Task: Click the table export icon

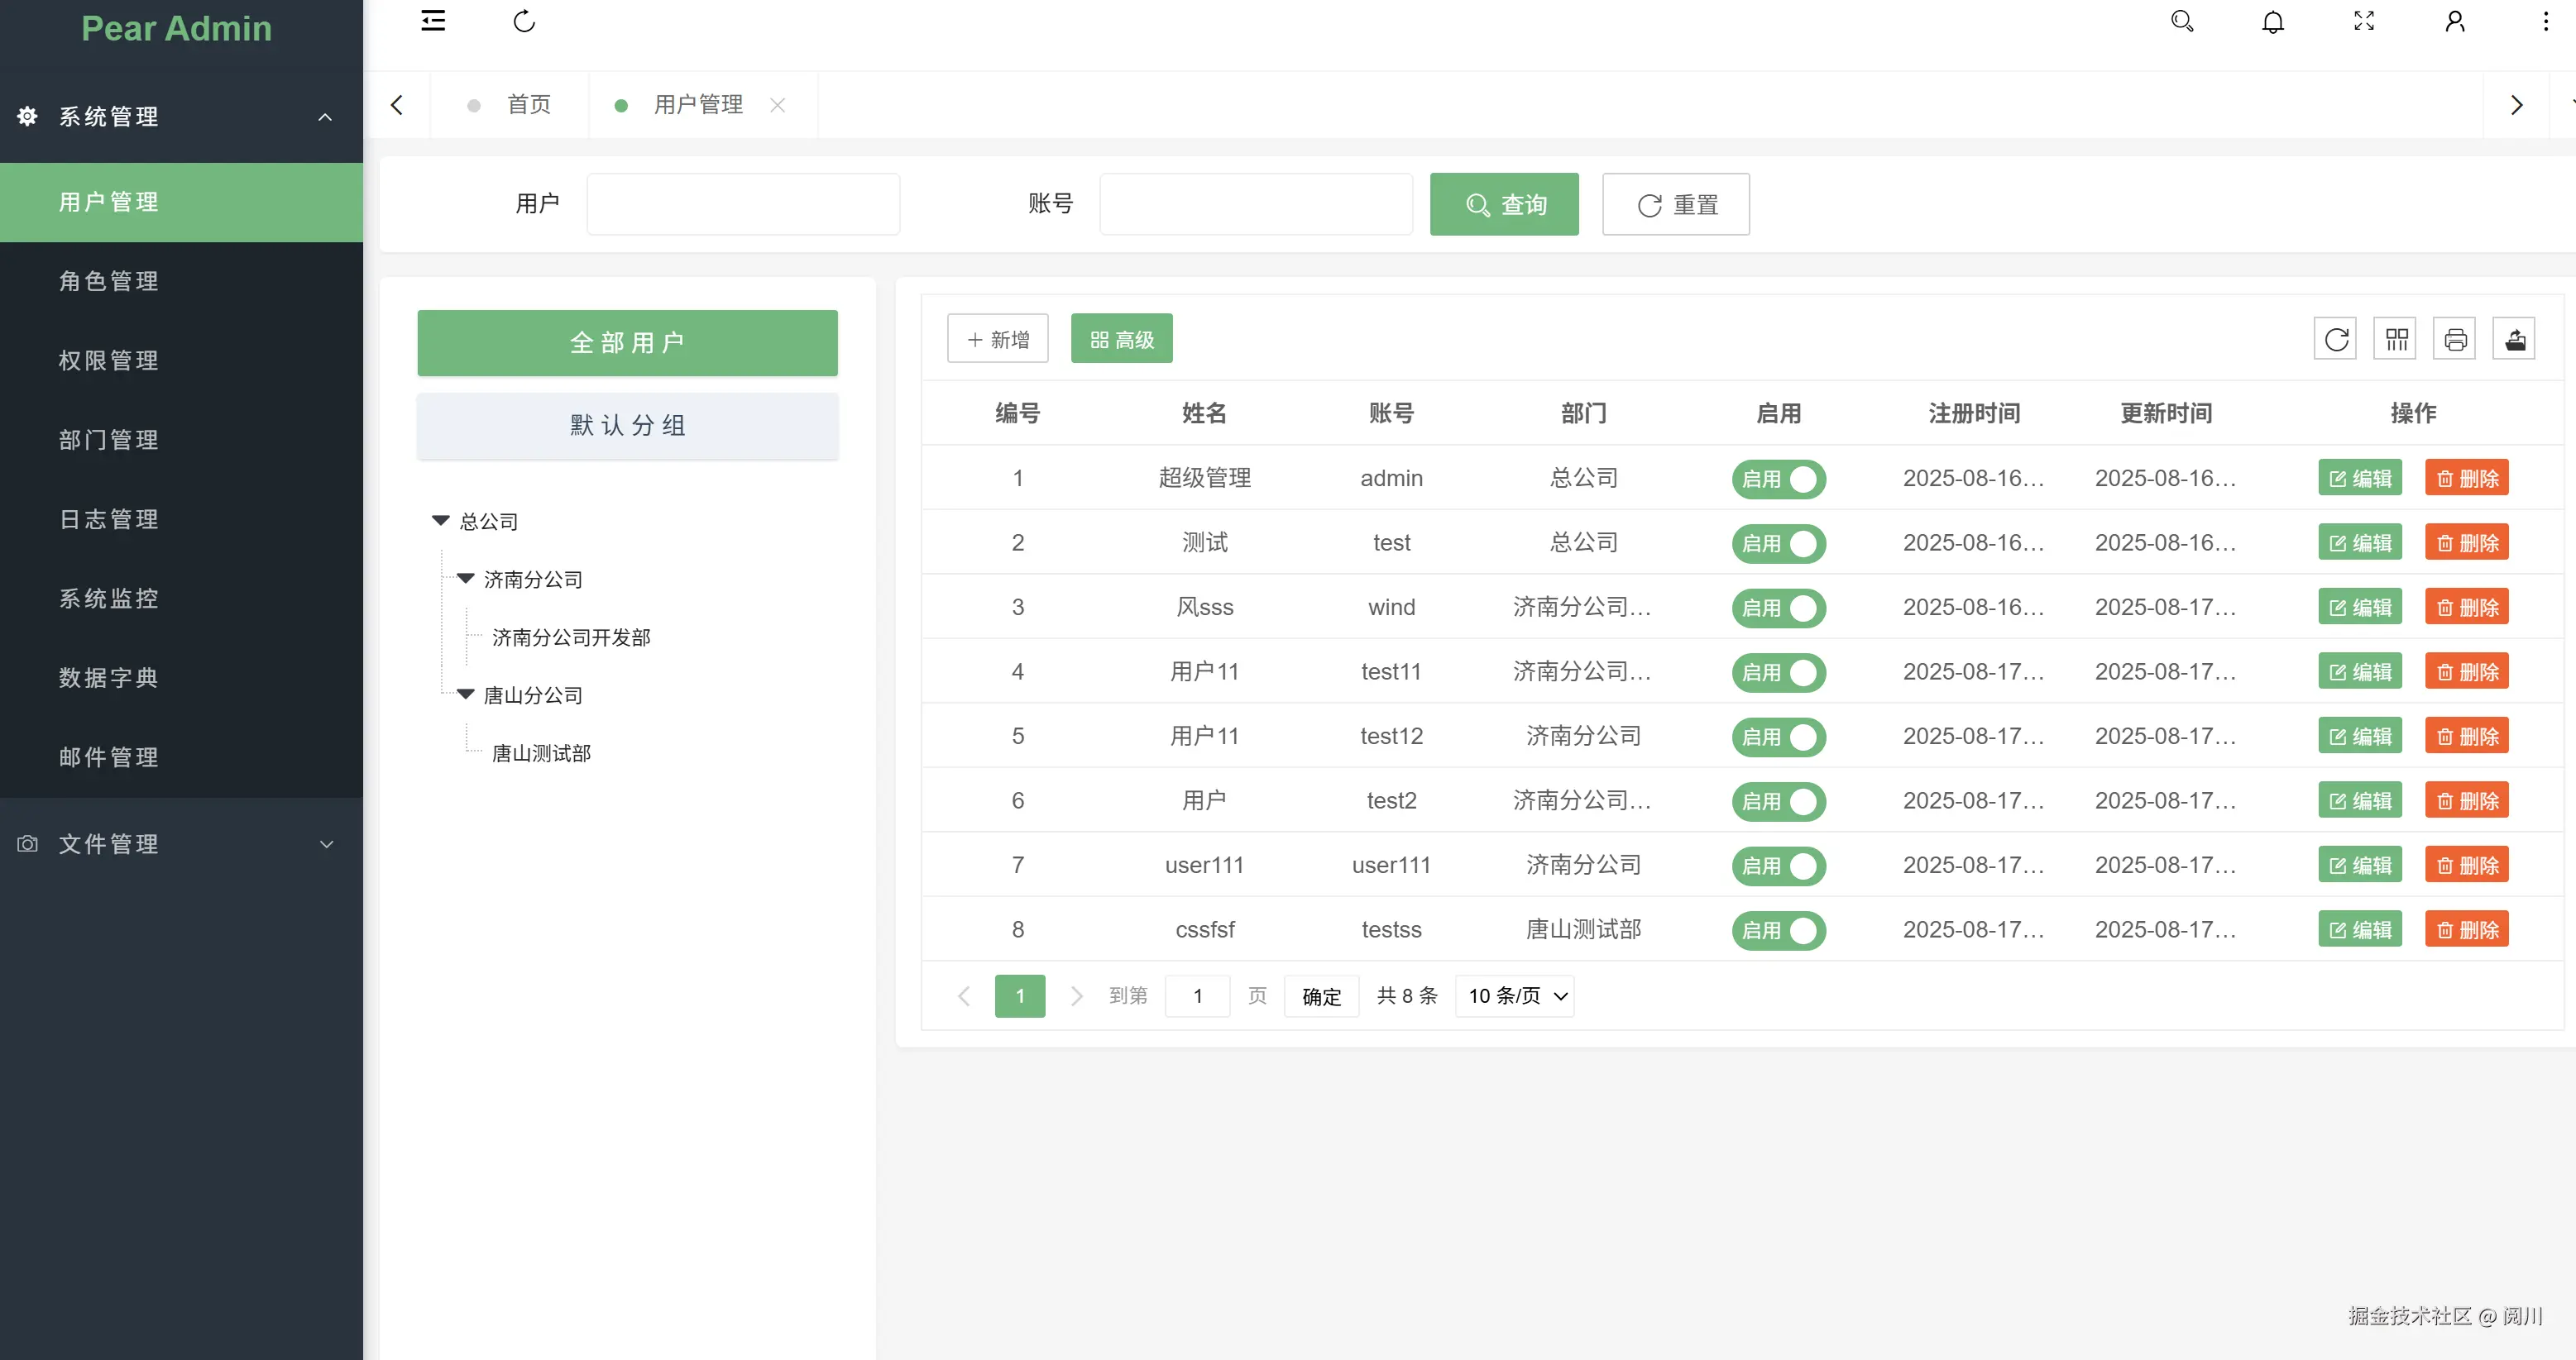Action: (2515, 340)
